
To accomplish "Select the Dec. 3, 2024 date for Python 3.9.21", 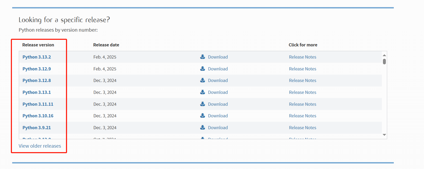I will point(105,128).
